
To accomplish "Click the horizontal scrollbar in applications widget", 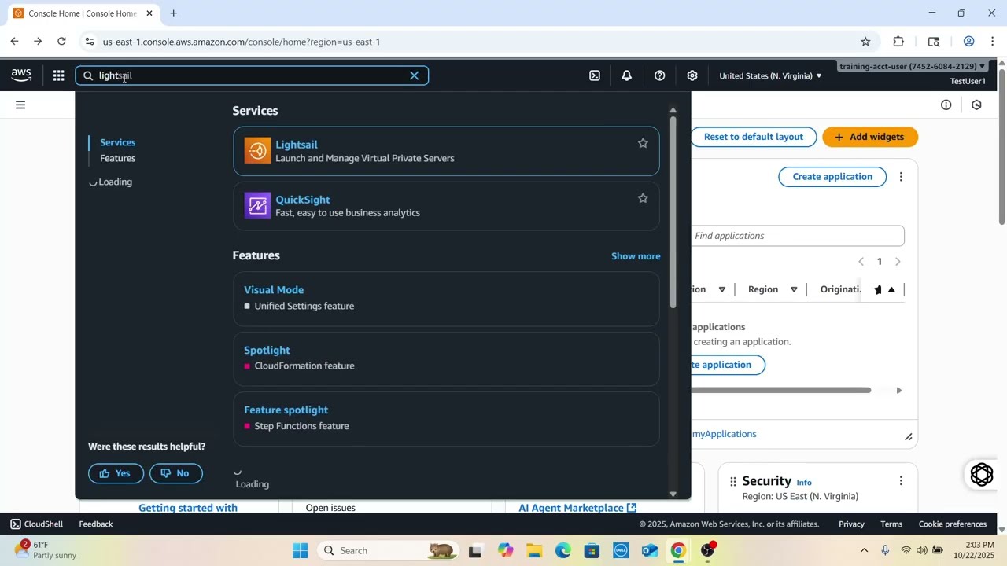I will pos(781,390).
